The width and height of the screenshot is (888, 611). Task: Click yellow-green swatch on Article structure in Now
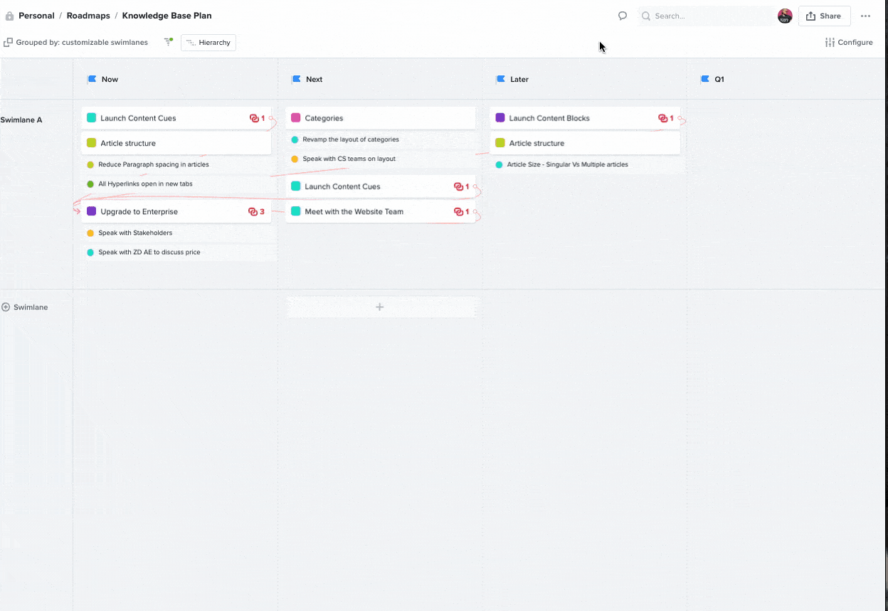pyautogui.click(x=92, y=143)
